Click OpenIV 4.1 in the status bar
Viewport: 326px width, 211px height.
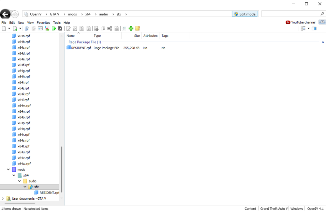tap(315, 208)
